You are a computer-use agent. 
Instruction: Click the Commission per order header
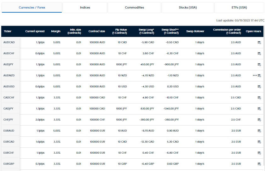click(227, 31)
